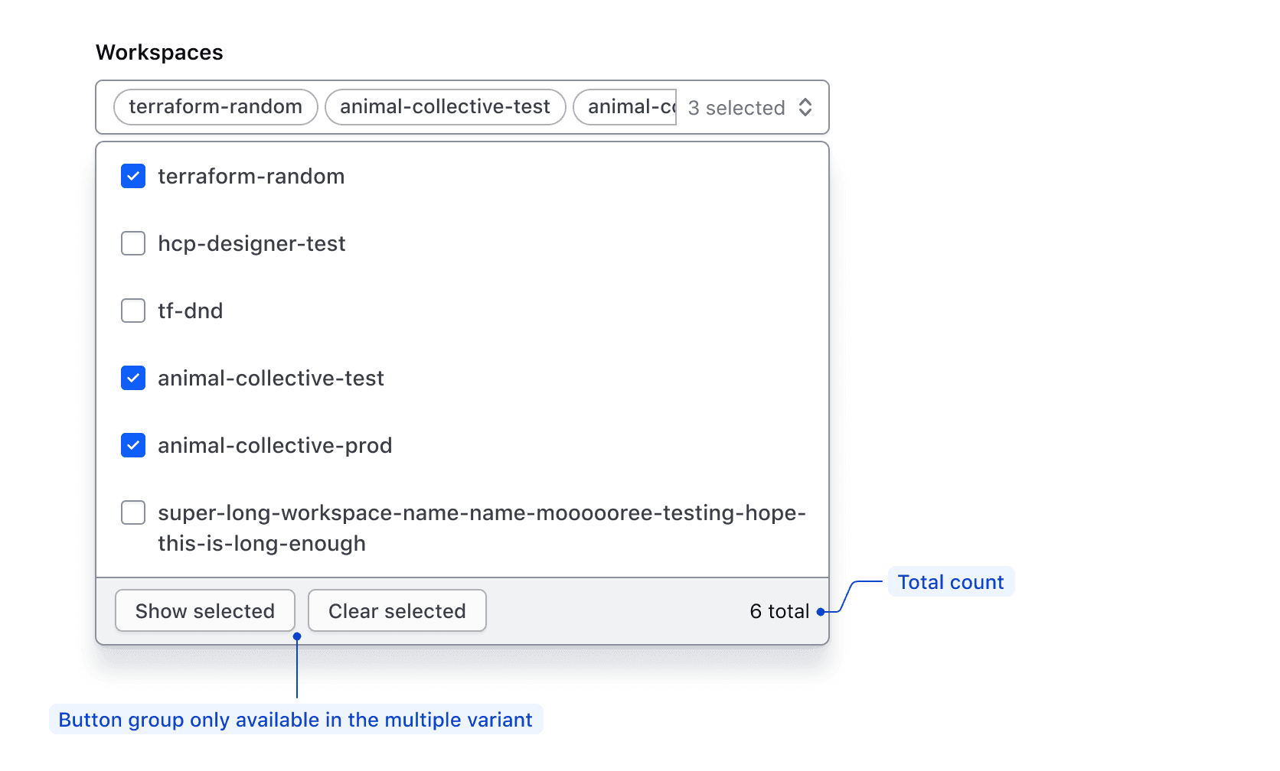Click the truncated animal-c tag pill
This screenshot has width=1280, height=771.
(628, 106)
